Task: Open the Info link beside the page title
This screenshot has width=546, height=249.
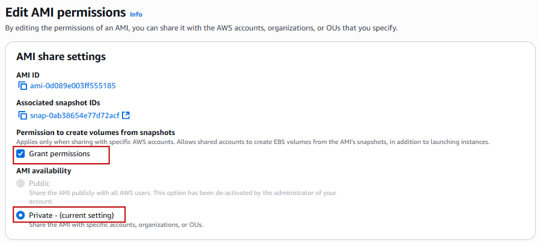Action: [136, 14]
